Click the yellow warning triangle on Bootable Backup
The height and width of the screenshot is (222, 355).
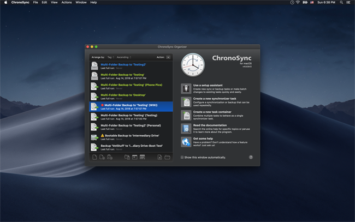click(102, 135)
